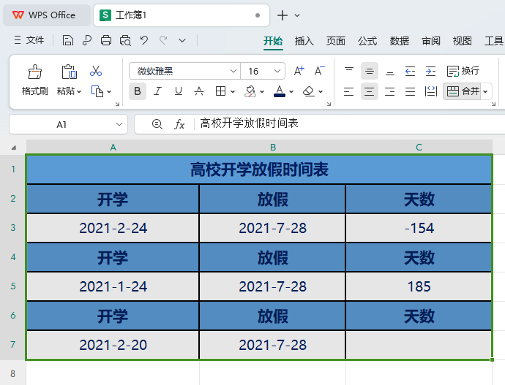Screen dimensions: 505x385
Task: Apply strikethrough formatting icon
Action: (199, 91)
